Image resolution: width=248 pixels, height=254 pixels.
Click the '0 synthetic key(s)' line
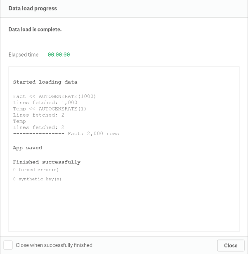[37, 179]
